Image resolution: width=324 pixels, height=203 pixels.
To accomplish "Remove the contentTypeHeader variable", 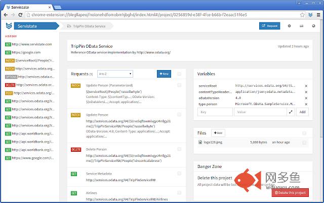I will click(x=306, y=92).
